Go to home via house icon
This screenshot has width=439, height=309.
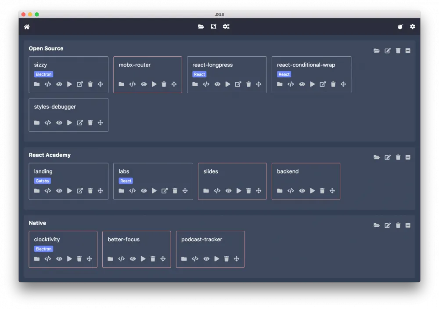[27, 27]
